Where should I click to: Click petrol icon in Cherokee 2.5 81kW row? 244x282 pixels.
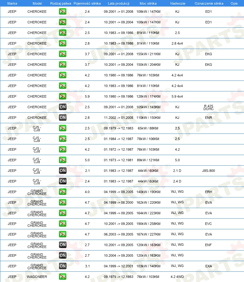pos(63,33)
